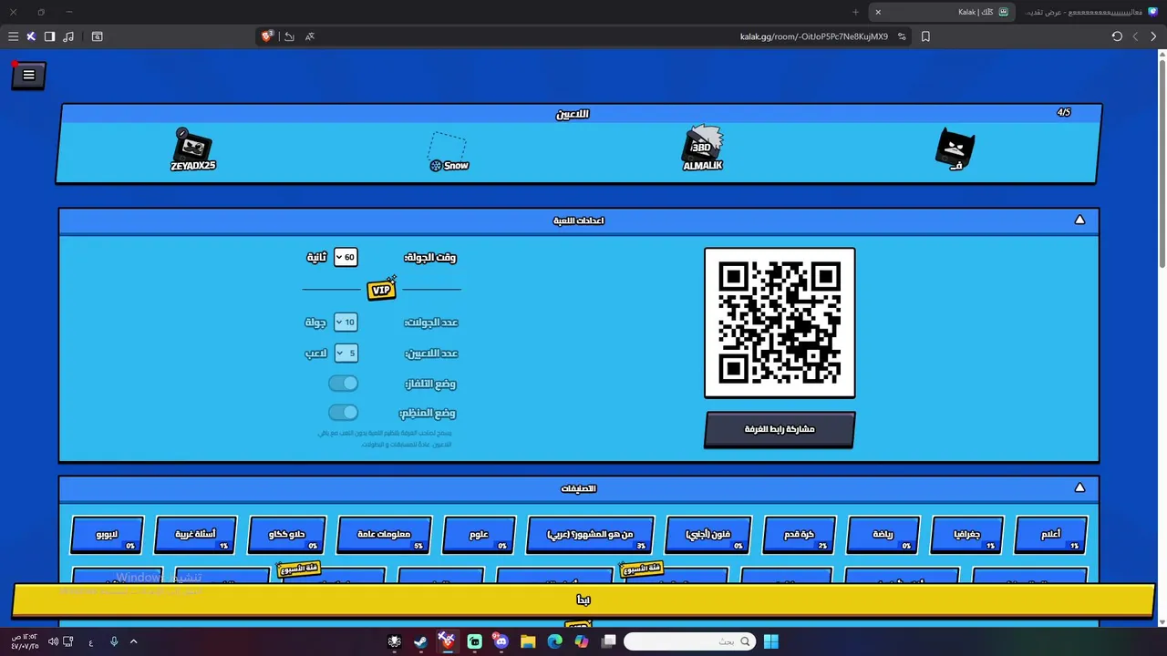The image size is (1167, 656).
Task: Show hidden system tray icons
Action: (133, 641)
